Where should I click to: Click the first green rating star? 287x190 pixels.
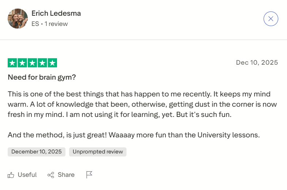(x=12, y=63)
